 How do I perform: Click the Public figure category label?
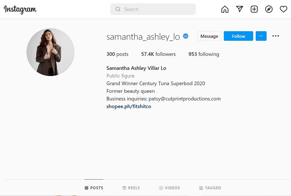click(120, 76)
